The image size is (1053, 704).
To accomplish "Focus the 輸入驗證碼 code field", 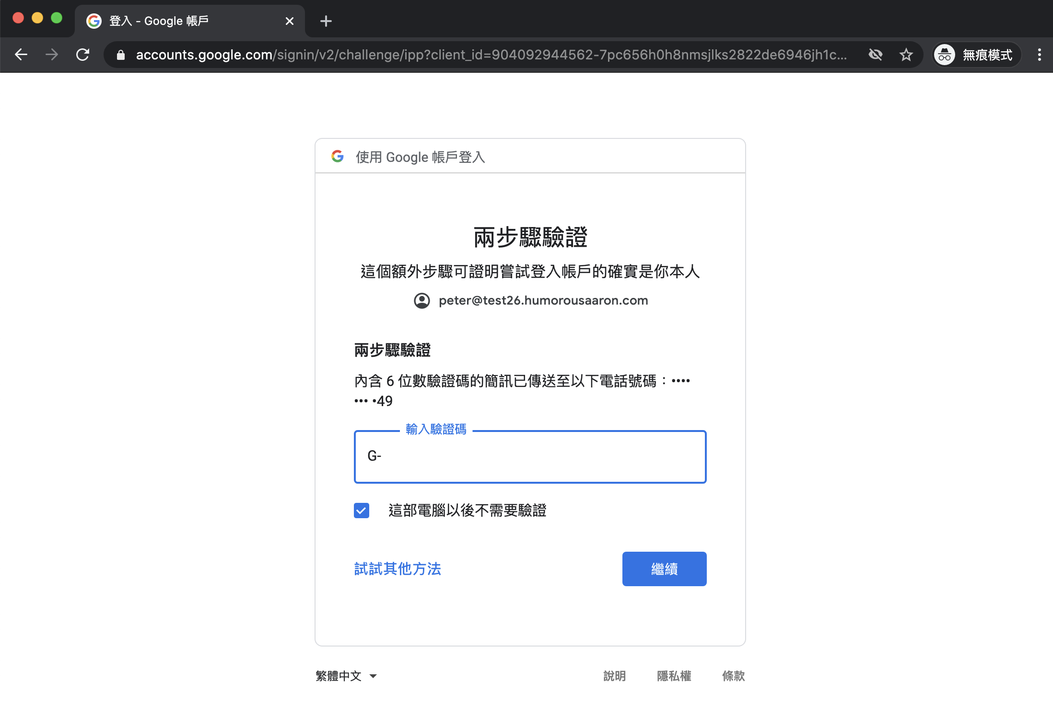I will pos(530,457).
